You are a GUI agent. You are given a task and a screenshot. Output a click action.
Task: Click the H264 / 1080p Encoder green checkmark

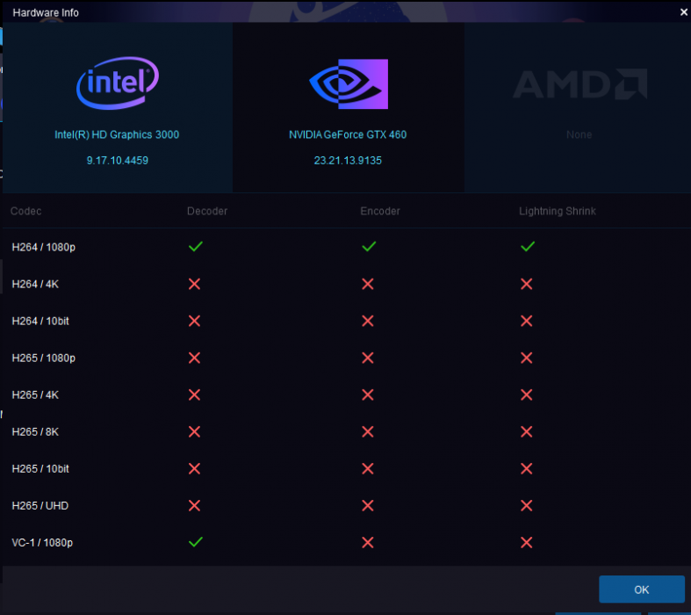(368, 247)
